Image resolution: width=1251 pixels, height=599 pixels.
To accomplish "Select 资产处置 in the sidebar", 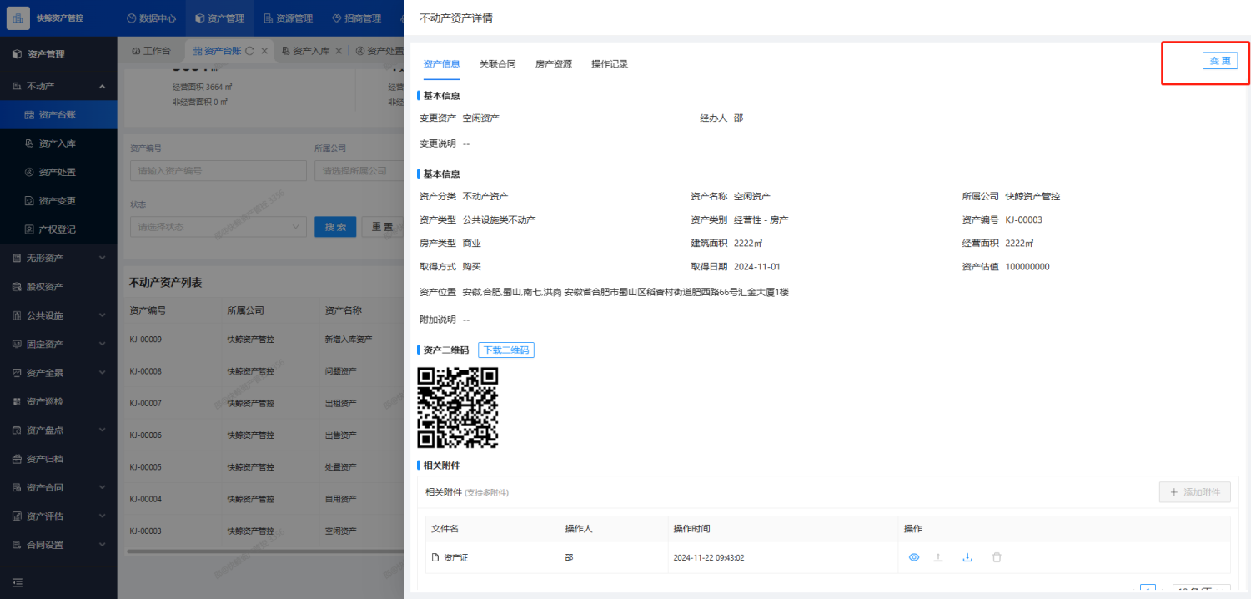I will (x=58, y=172).
